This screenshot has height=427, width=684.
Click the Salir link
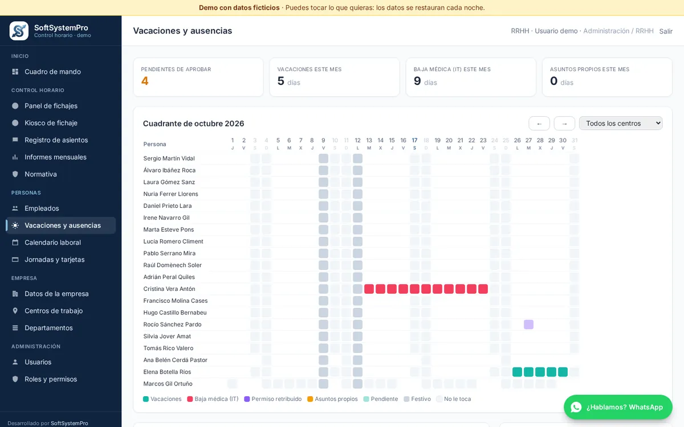666,31
